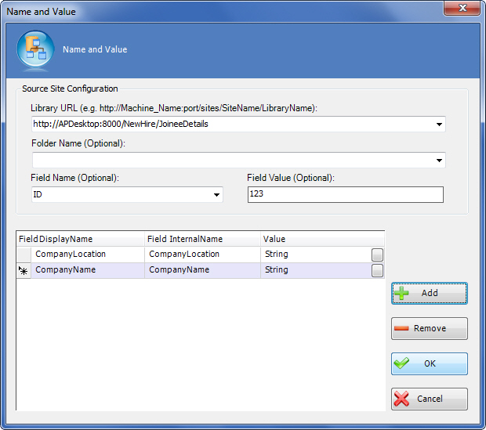Open the Folder Name dropdown list

point(439,160)
